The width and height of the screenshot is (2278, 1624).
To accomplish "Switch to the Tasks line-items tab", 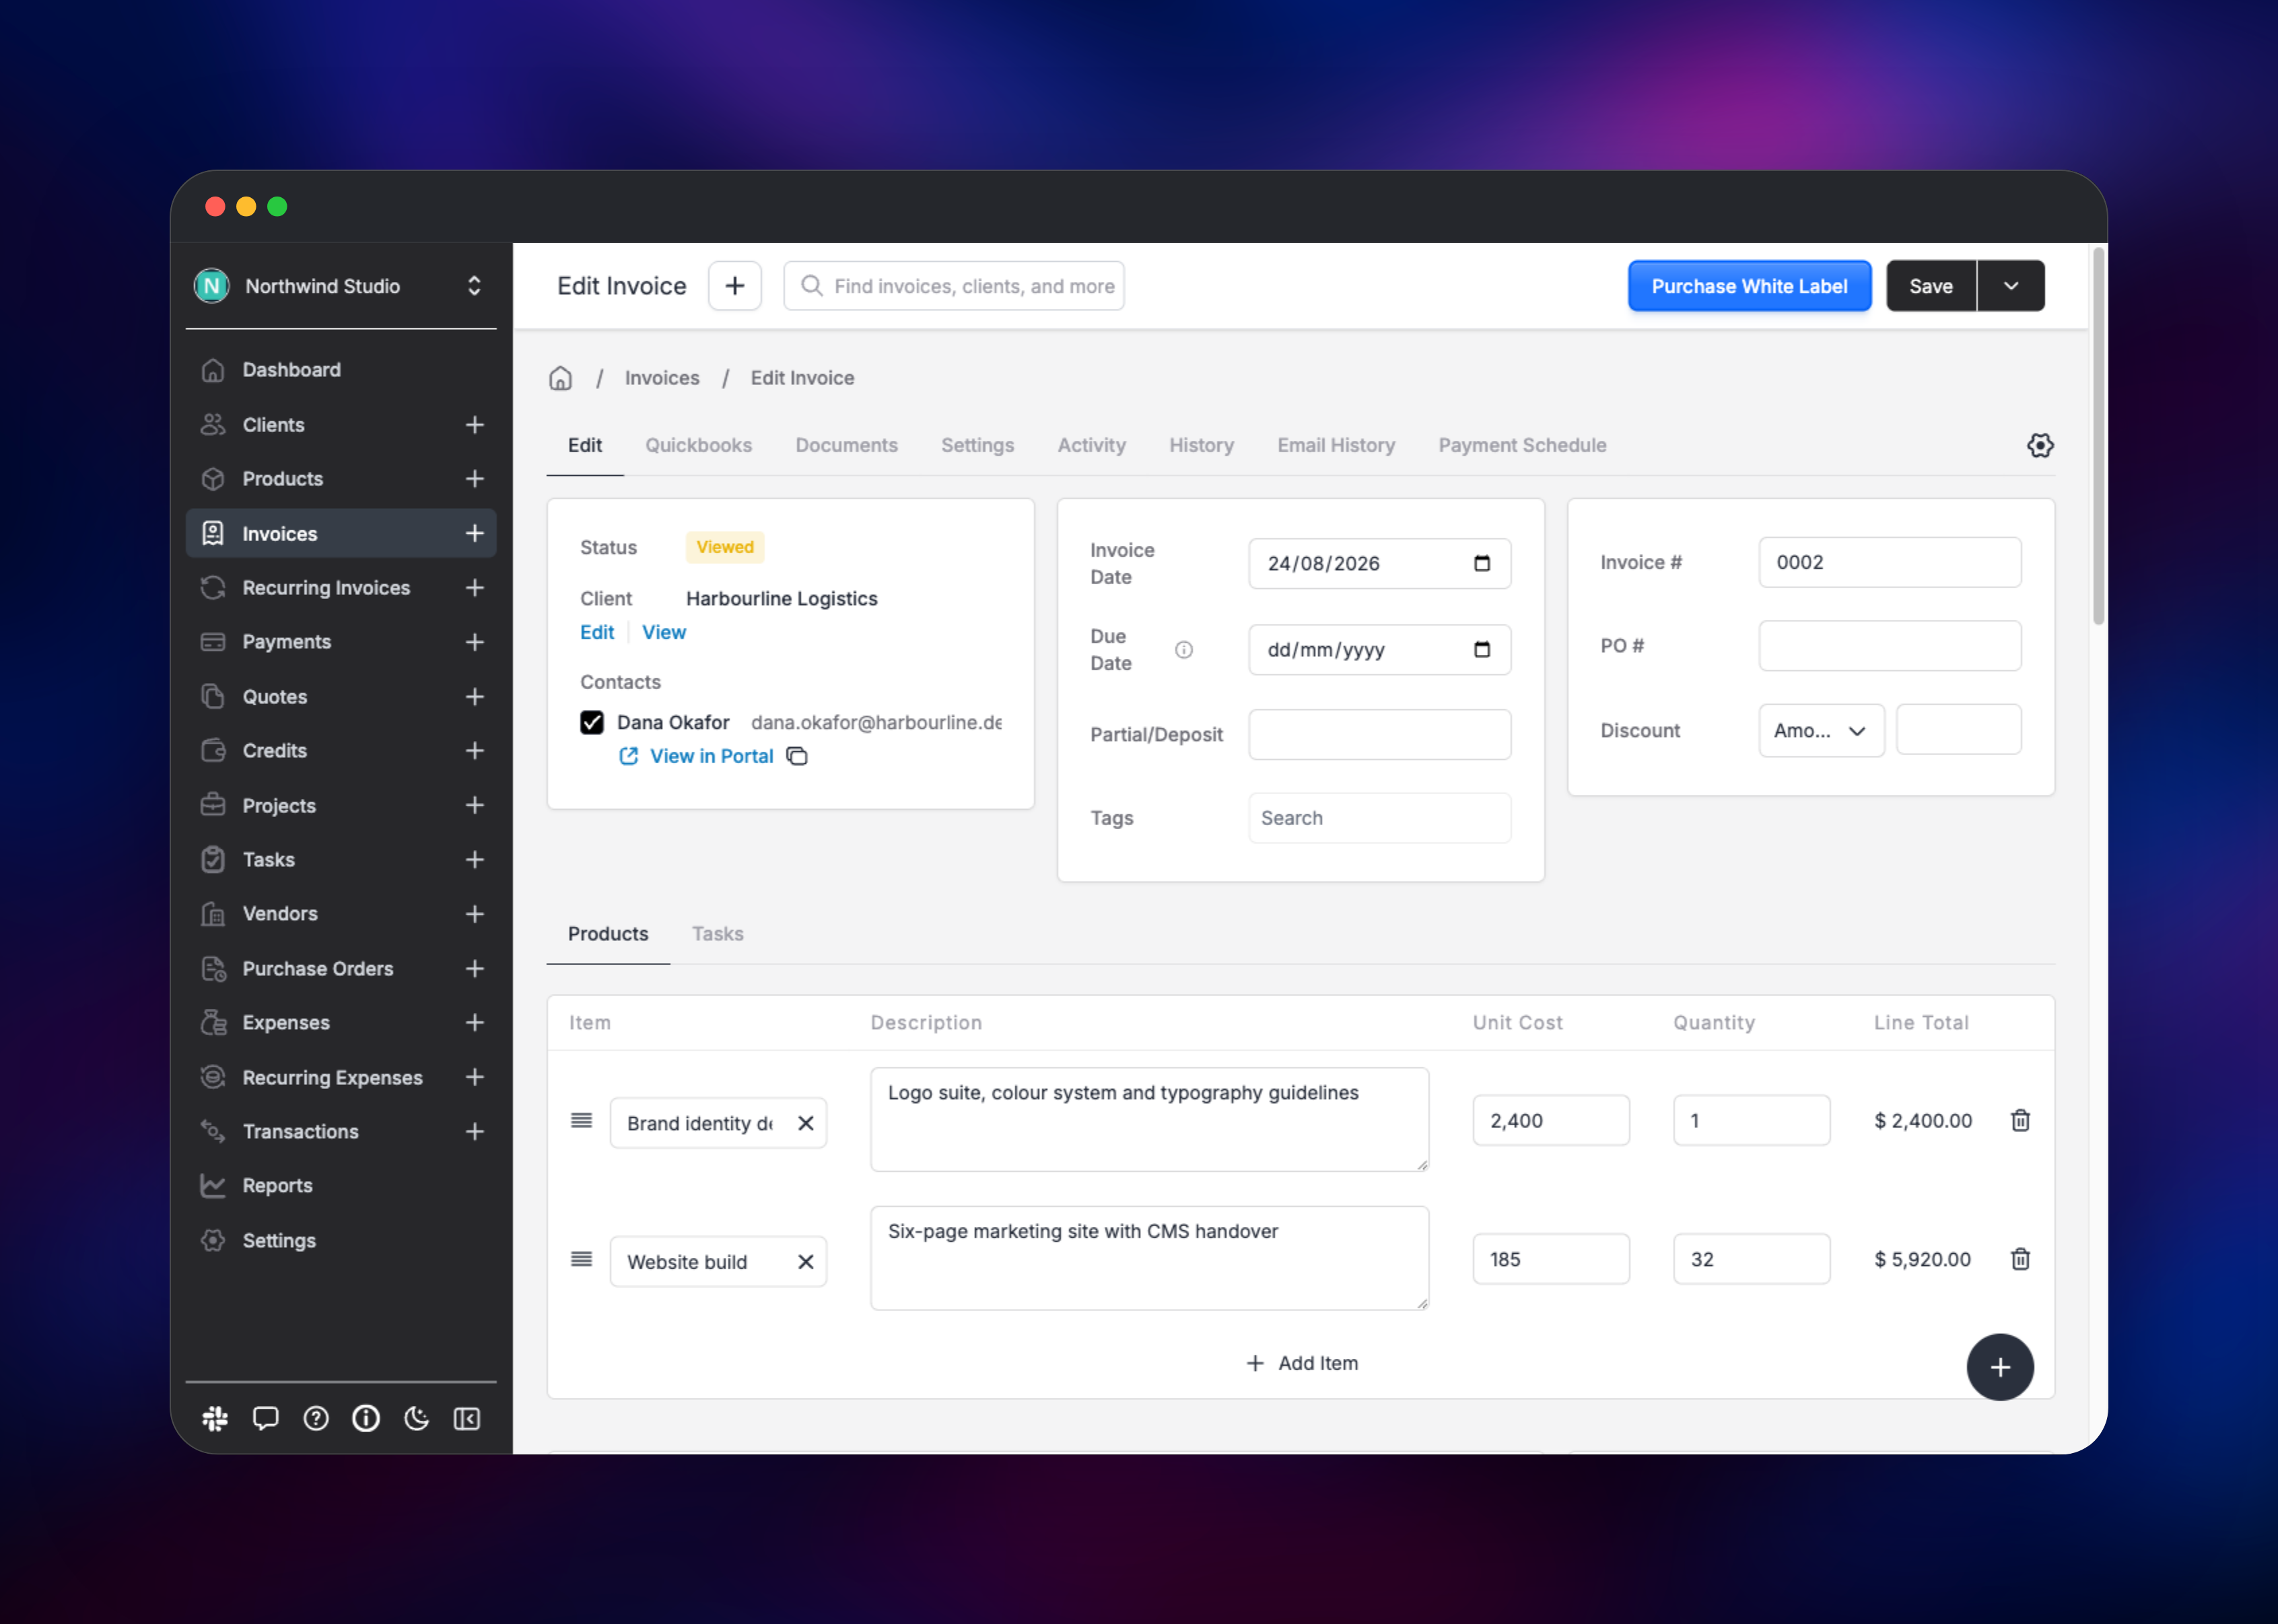I will click(x=717, y=934).
